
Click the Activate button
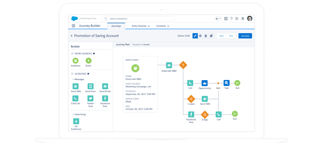tap(245, 36)
